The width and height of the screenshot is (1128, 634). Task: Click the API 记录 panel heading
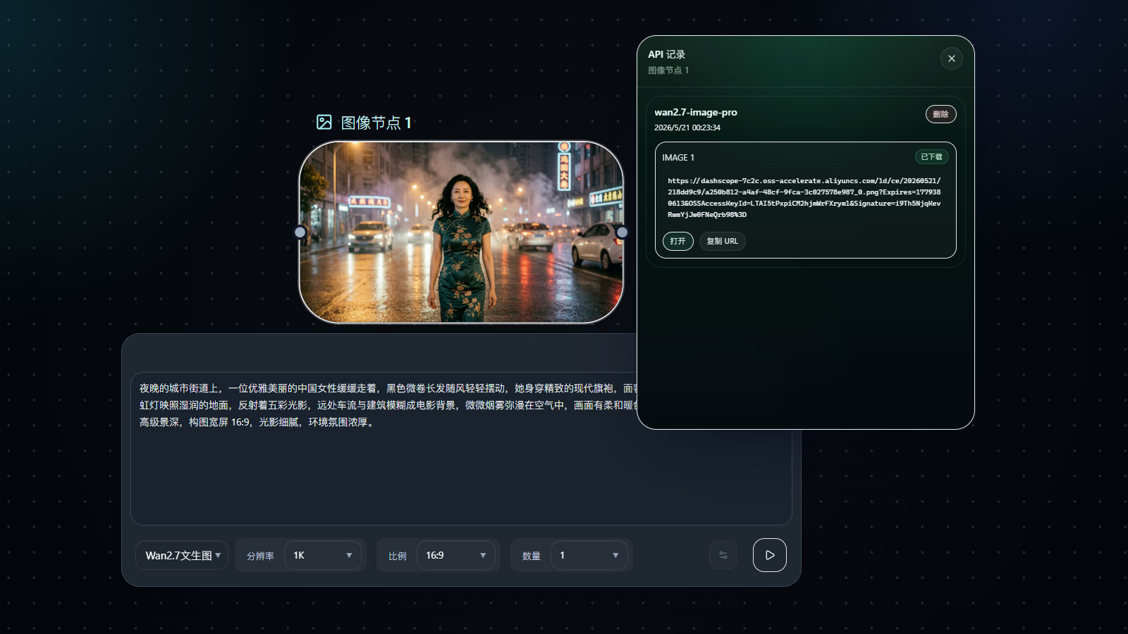(x=667, y=54)
